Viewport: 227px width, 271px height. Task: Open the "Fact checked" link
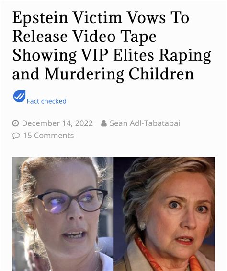click(46, 101)
